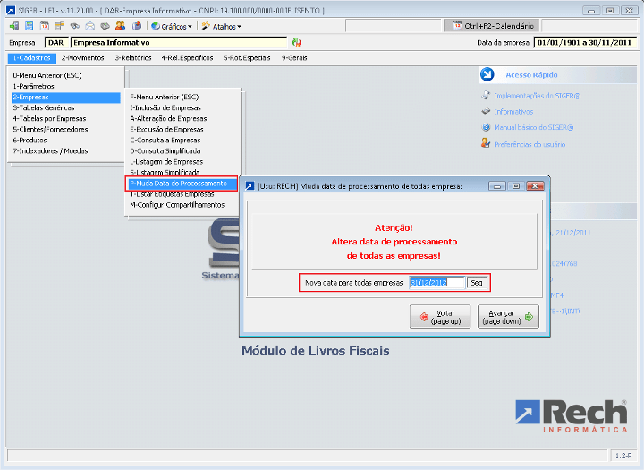This screenshot has width=644, height=470.
Task: Click the users group toolbar icon
Action: pyautogui.click(x=121, y=26)
